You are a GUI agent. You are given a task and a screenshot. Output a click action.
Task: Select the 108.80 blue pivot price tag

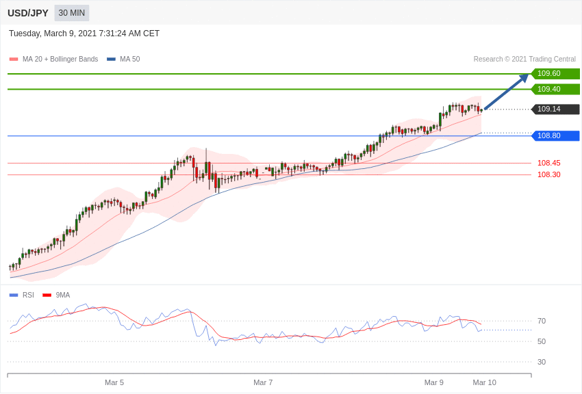click(555, 135)
